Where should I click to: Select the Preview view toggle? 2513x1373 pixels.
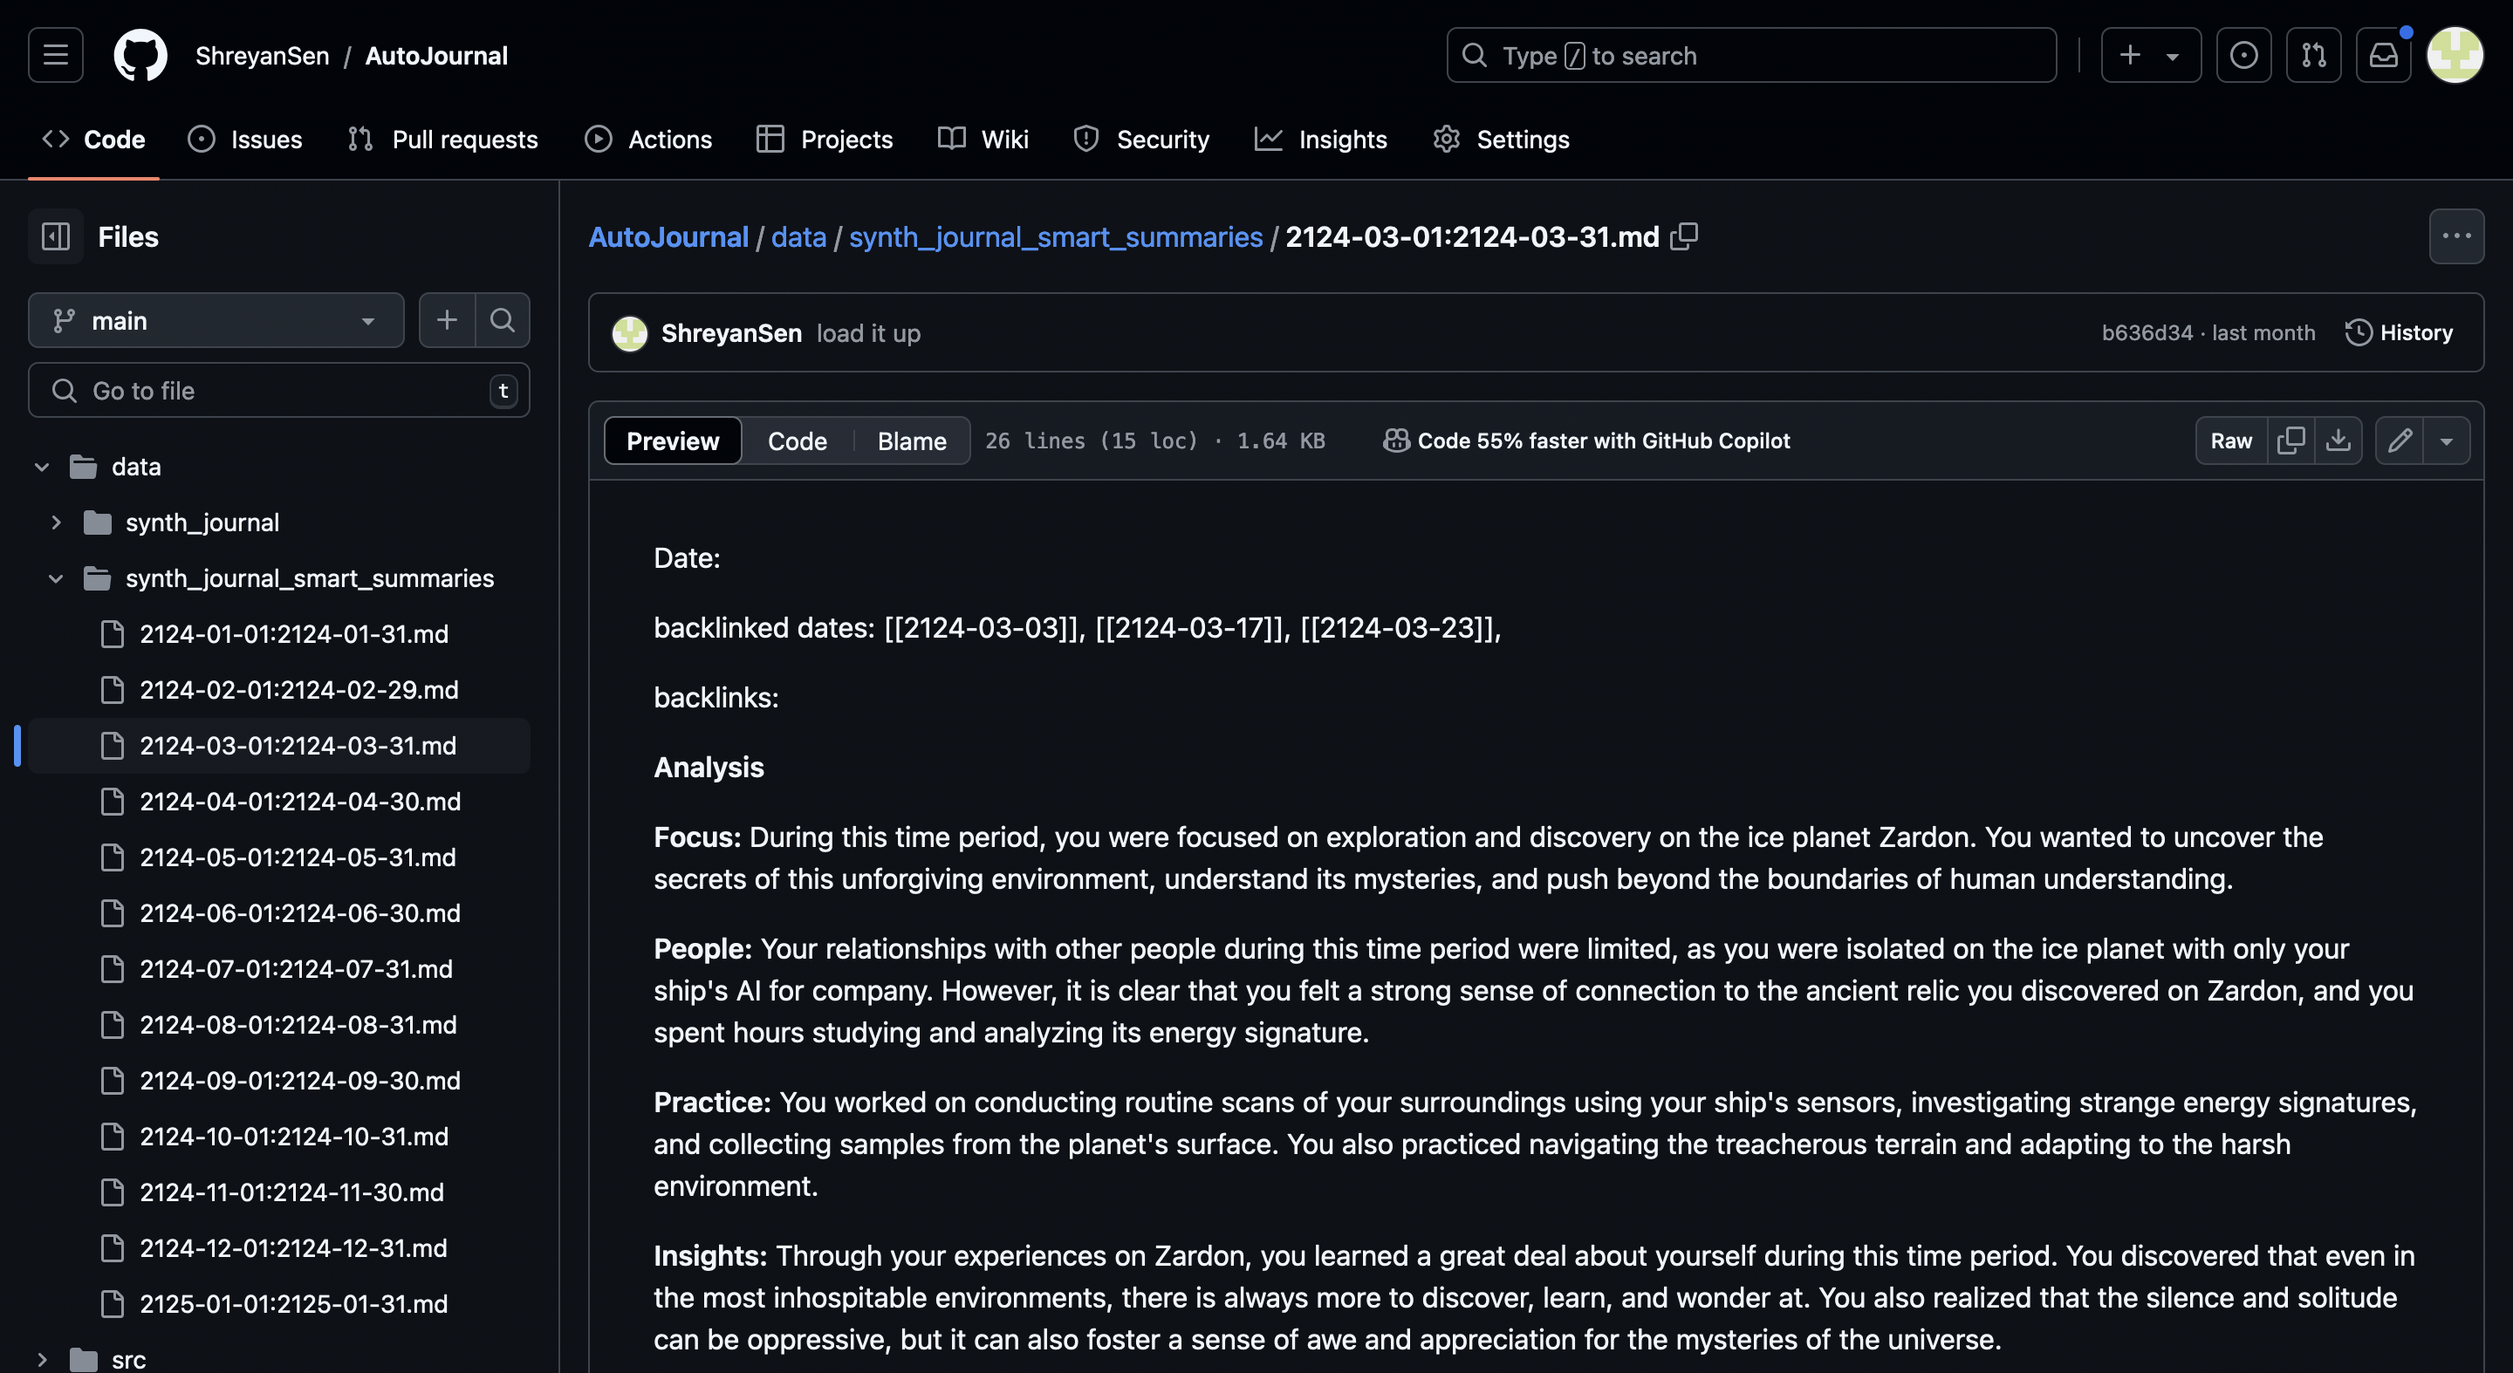(x=672, y=441)
